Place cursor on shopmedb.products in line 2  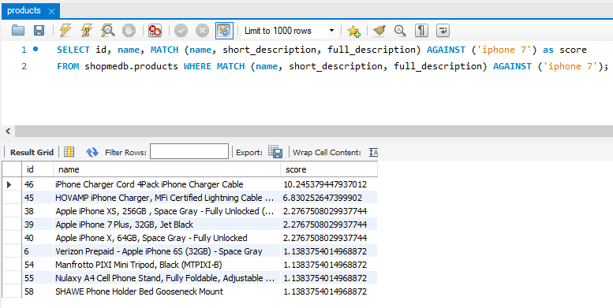pos(131,66)
